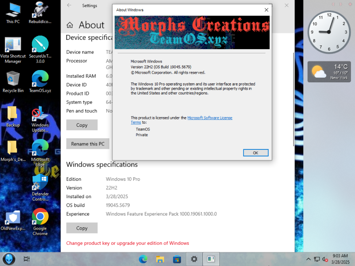Click the Morphs Creations banner image
This screenshot has height=266, width=355.
click(x=192, y=32)
